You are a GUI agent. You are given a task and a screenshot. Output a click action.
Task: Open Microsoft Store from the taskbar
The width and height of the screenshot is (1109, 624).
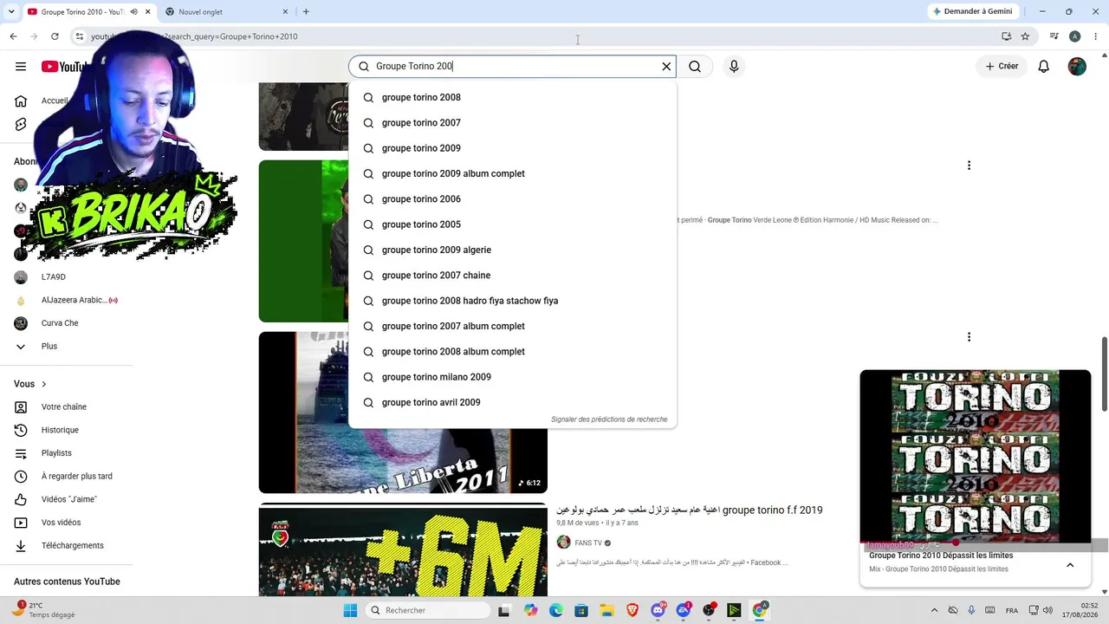[581, 610]
